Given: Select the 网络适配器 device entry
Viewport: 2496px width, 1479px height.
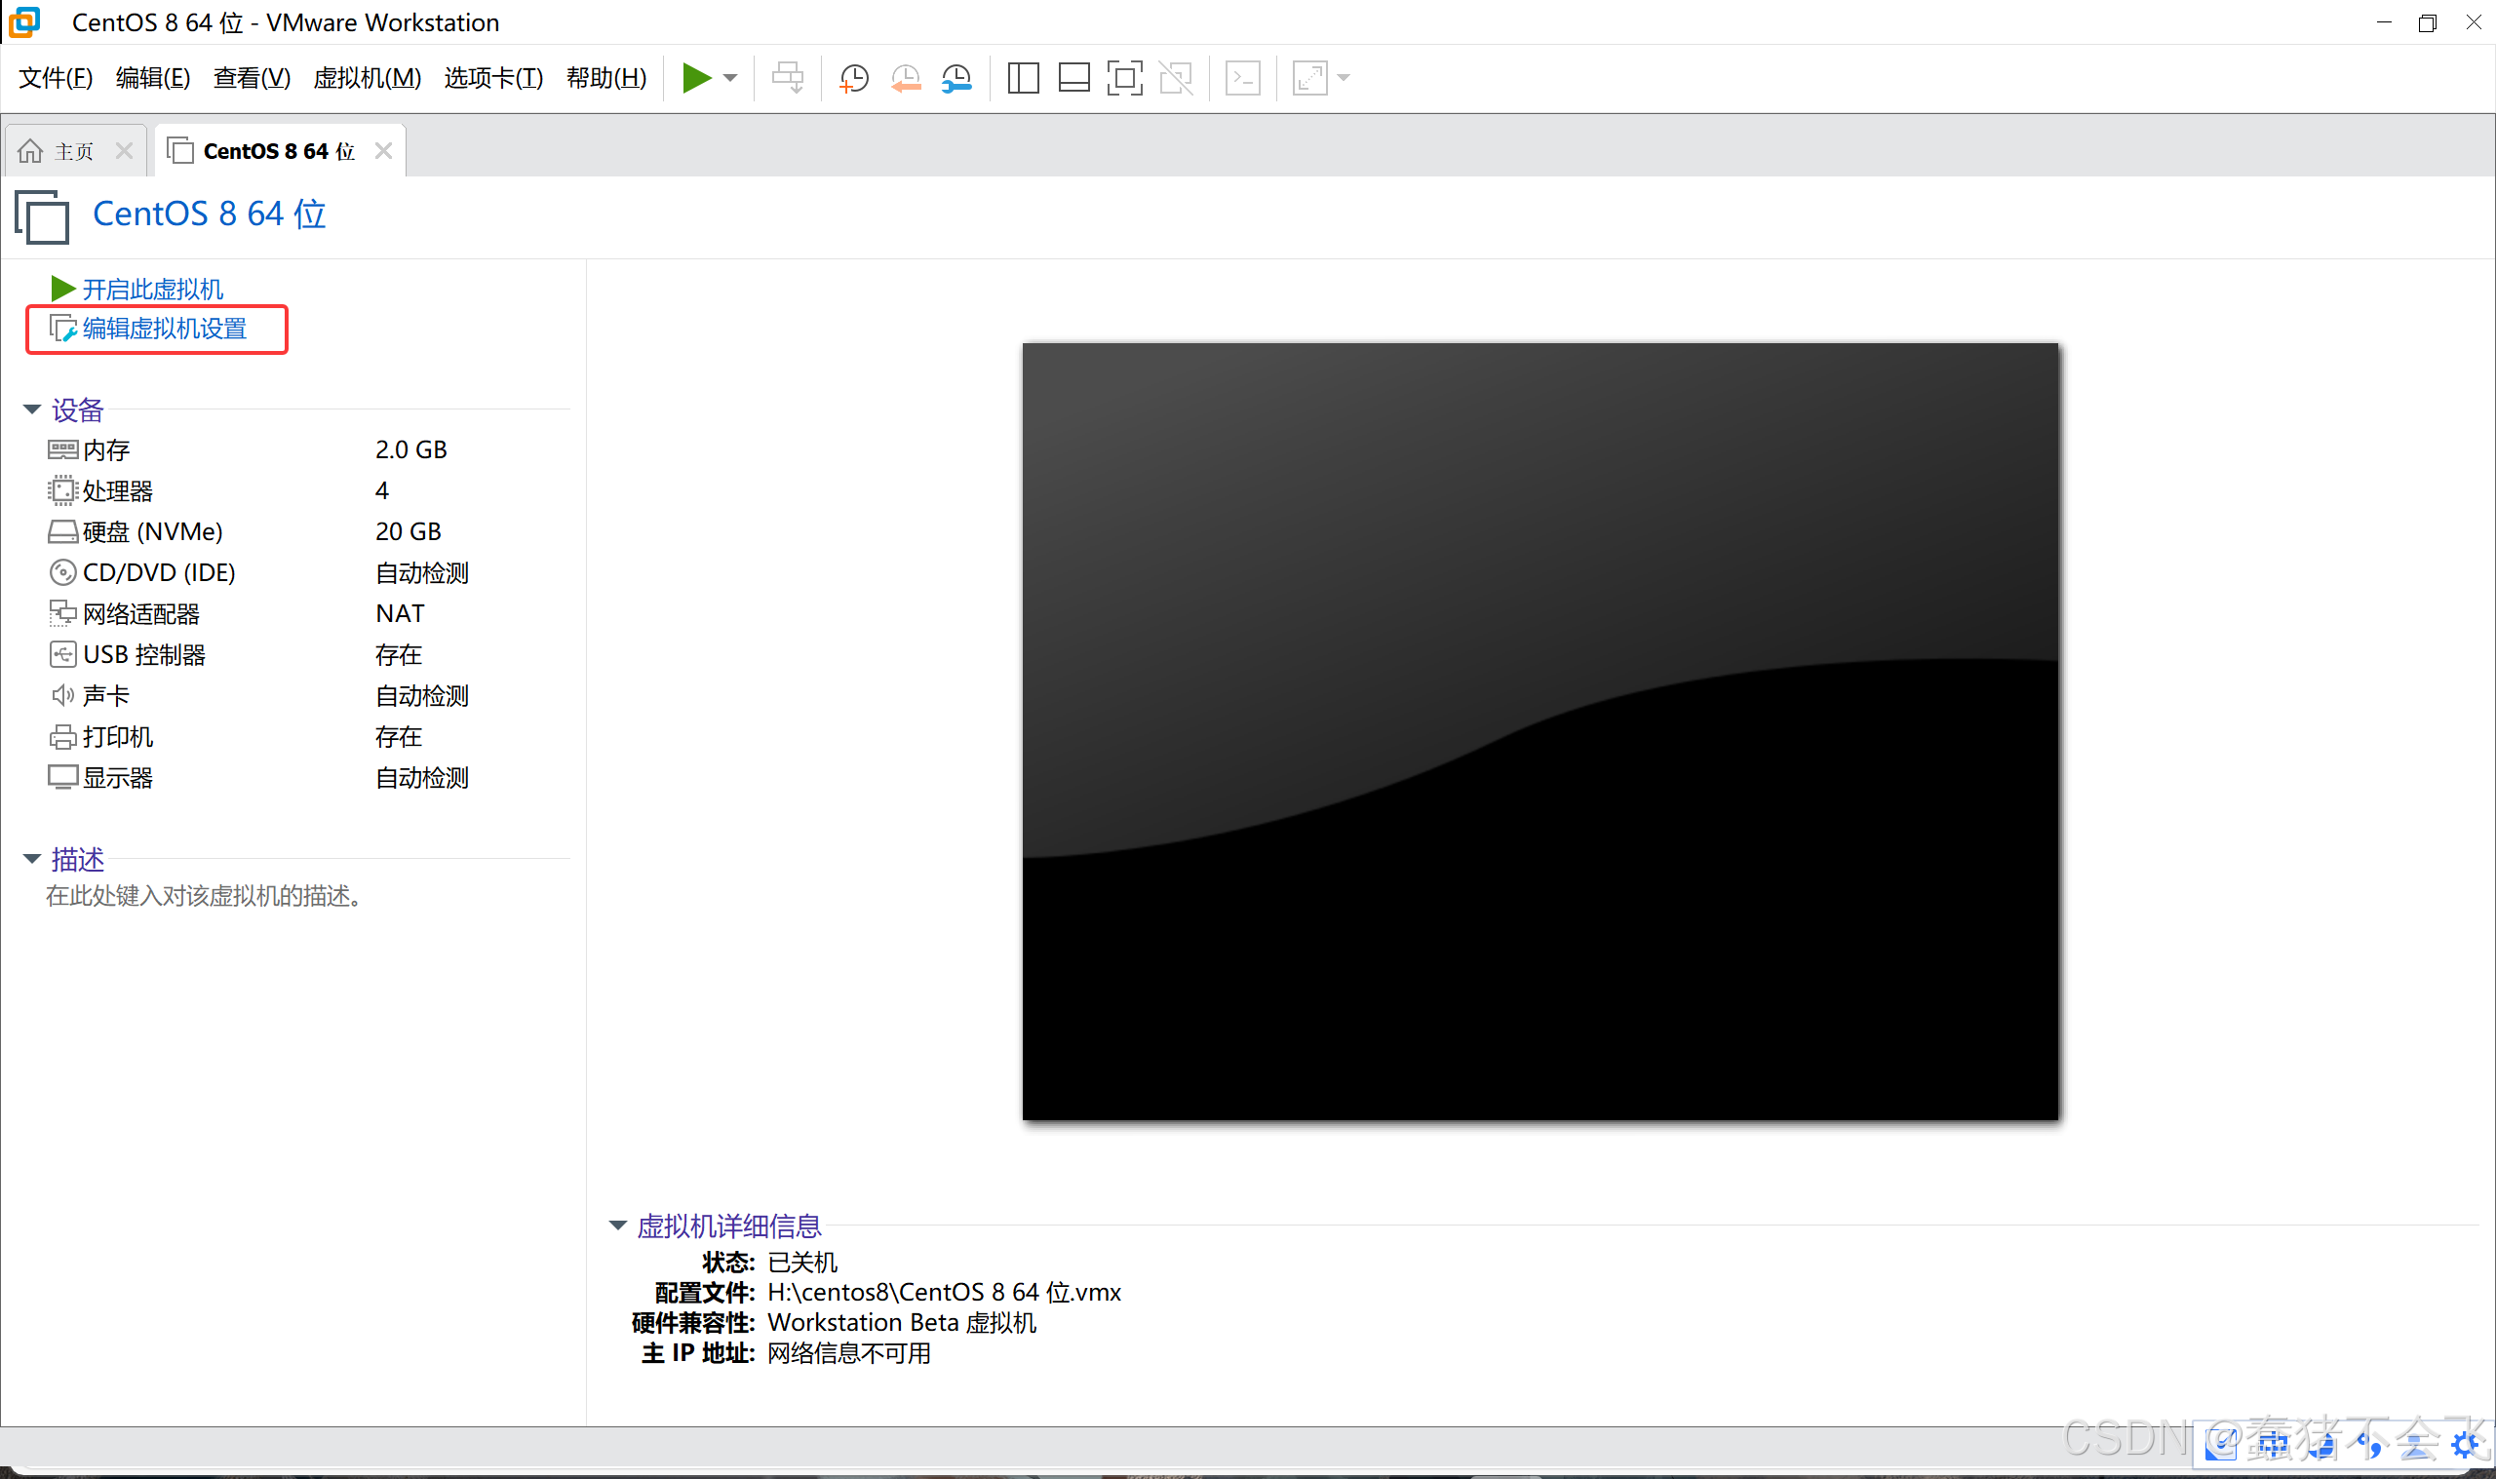Looking at the screenshot, I should click(x=140, y=614).
